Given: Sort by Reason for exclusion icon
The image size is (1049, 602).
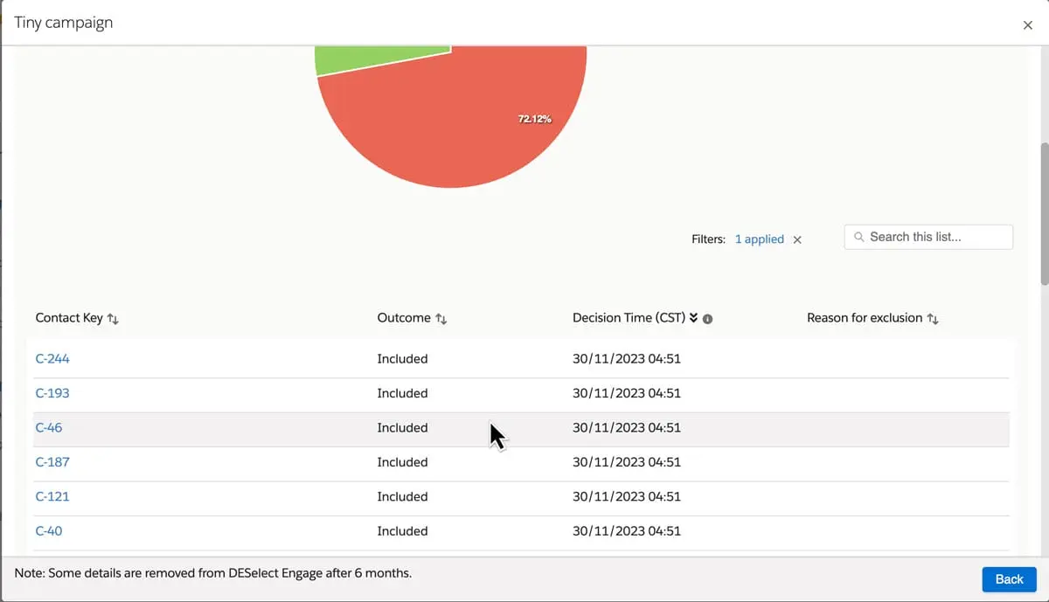Looking at the screenshot, I should click(933, 319).
